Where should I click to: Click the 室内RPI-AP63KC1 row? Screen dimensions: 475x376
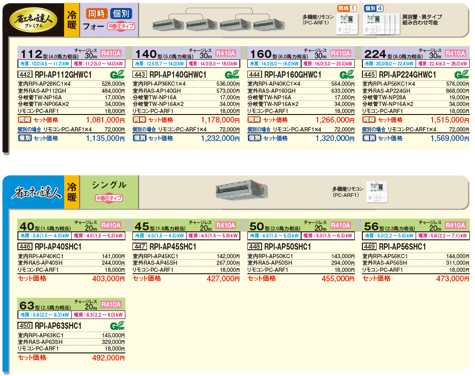point(71,335)
